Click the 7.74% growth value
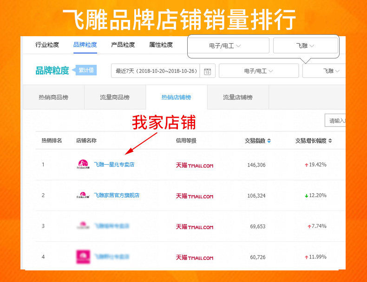 (319, 226)
